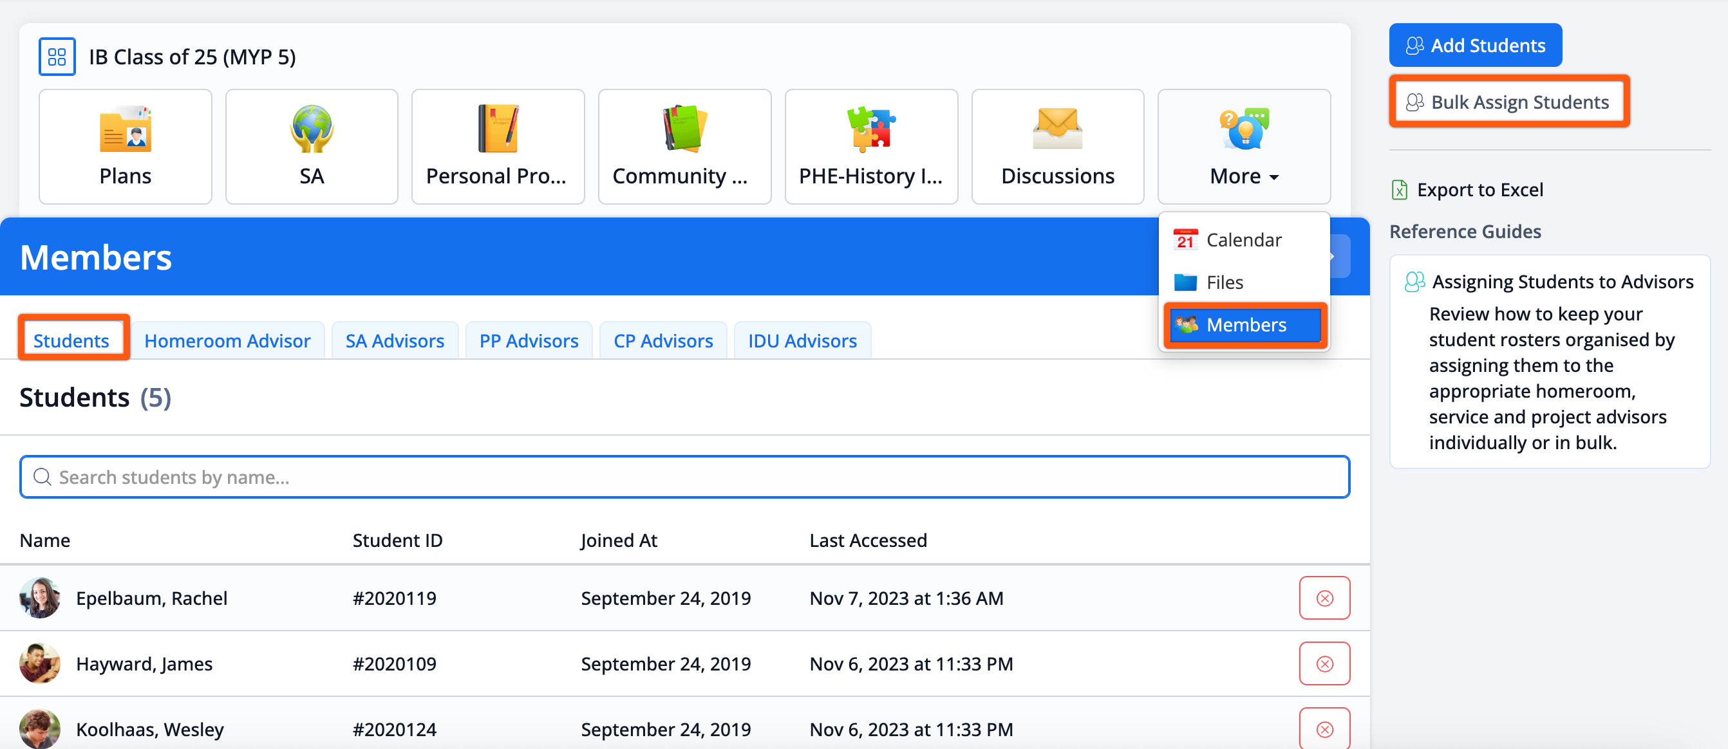The height and width of the screenshot is (749, 1728).
Task: Click student ID #2020109
Action: click(395, 664)
